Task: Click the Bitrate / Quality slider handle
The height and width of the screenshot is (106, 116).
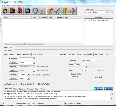Action: click(x=86, y=67)
